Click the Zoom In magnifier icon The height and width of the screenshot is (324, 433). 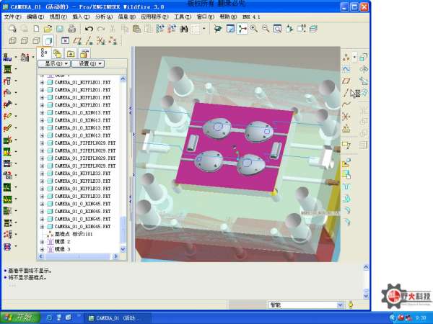point(254,29)
